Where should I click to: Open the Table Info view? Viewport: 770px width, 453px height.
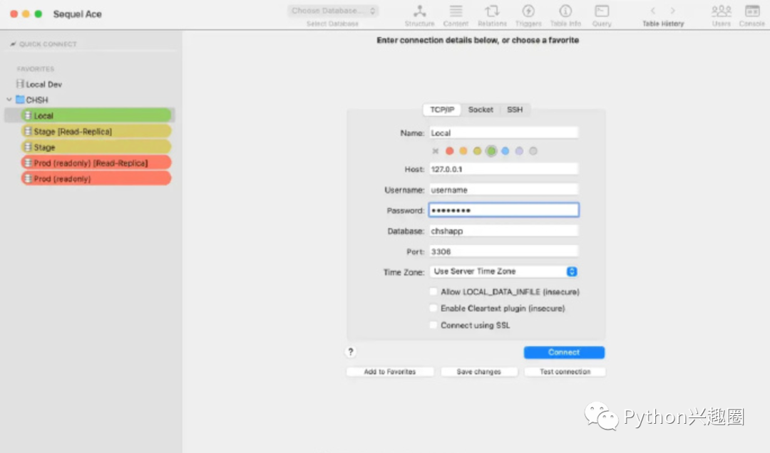point(565,15)
